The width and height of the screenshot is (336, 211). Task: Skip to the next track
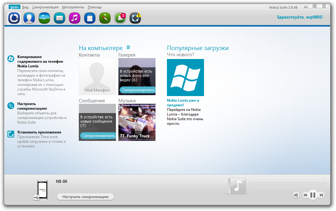[321, 195]
